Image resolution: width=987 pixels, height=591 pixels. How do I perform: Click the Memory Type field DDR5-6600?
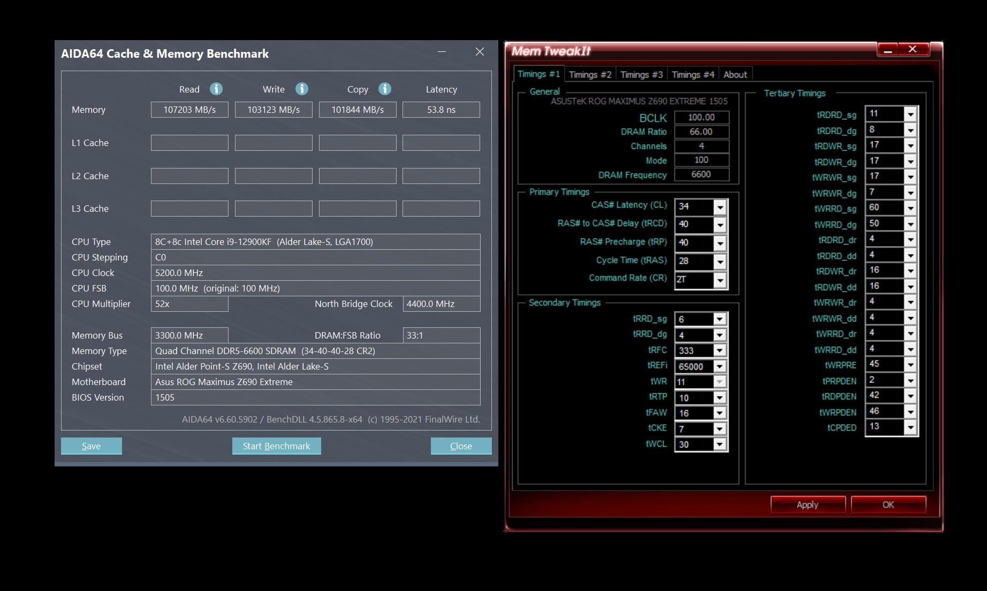point(316,351)
